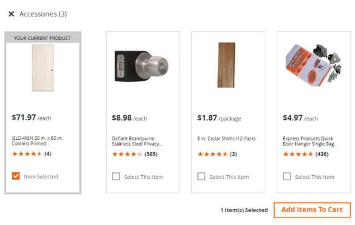Image resolution: width=355 pixels, height=225 pixels.
Task: Check Select This Item for Defiant Brandywine
Action: [116, 177]
